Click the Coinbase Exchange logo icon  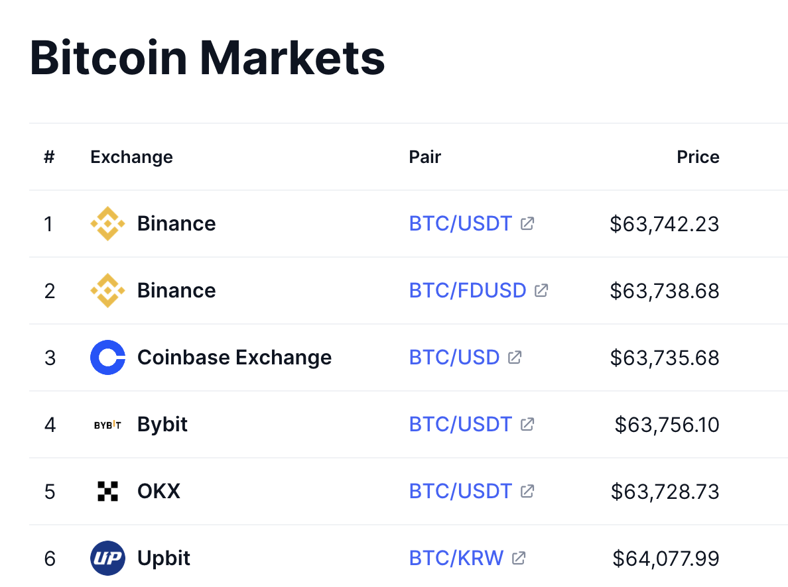[107, 358]
